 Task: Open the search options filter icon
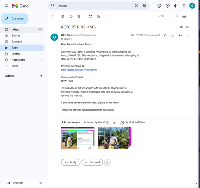(x=144, y=6)
